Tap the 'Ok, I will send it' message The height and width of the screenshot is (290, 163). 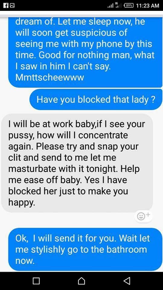click(x=85, y=249)
